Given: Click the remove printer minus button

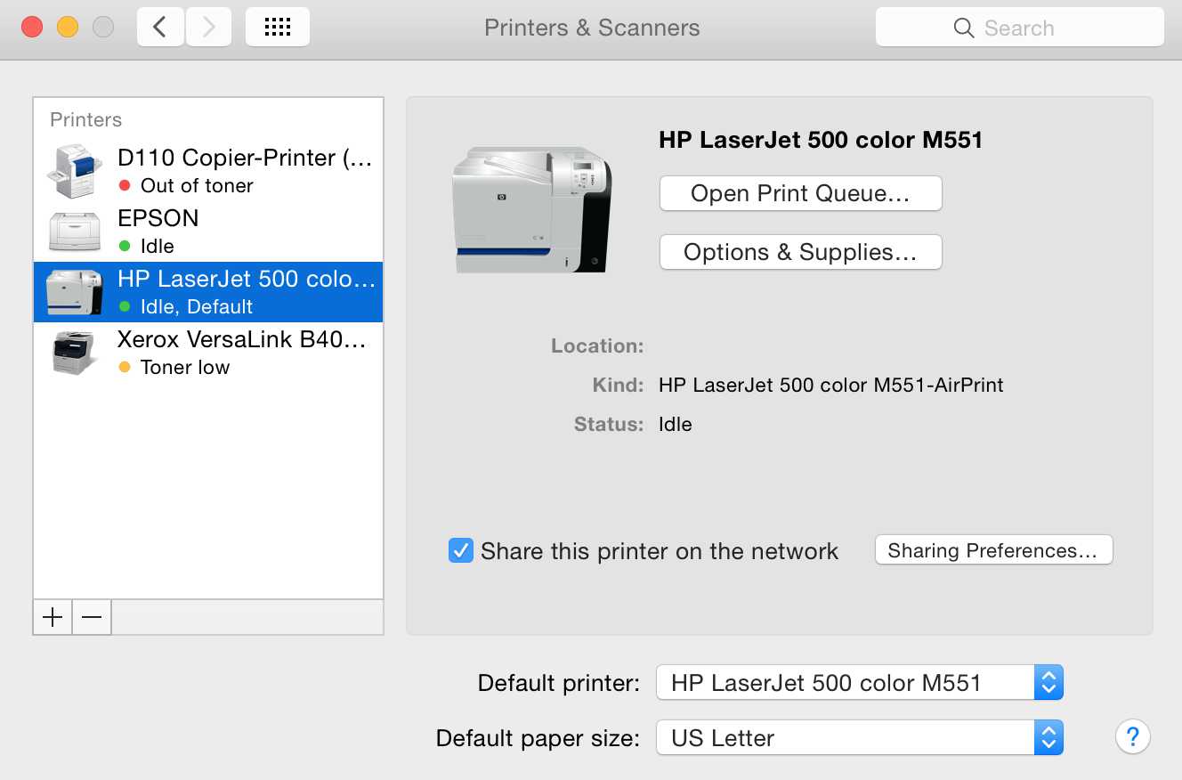Looking at the screenshot, I should click(x=92, y=617).
